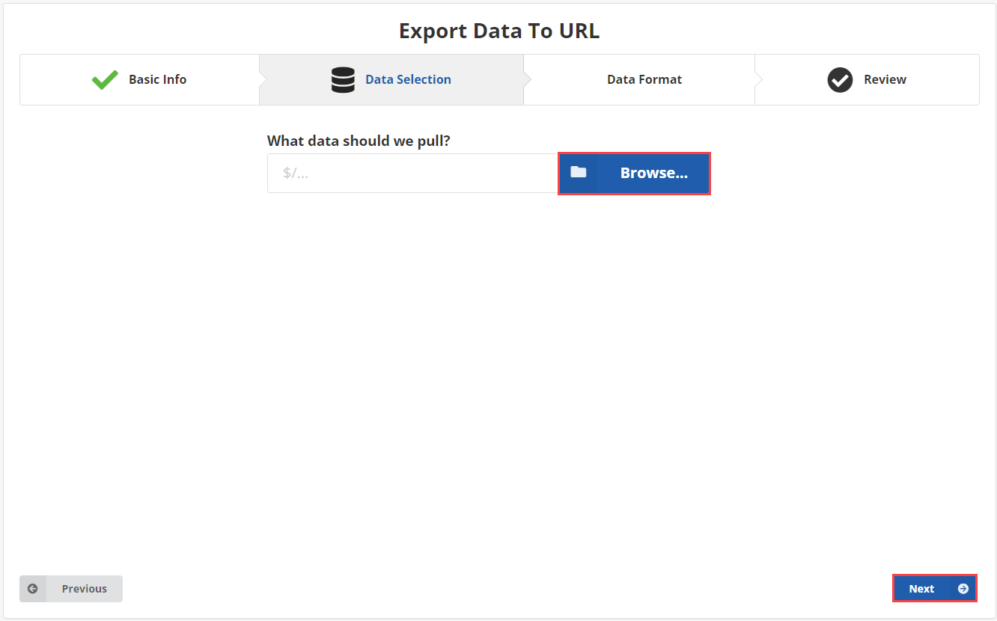Click the right arrow icon on Next
997x621 pixels.
(963, 589)
